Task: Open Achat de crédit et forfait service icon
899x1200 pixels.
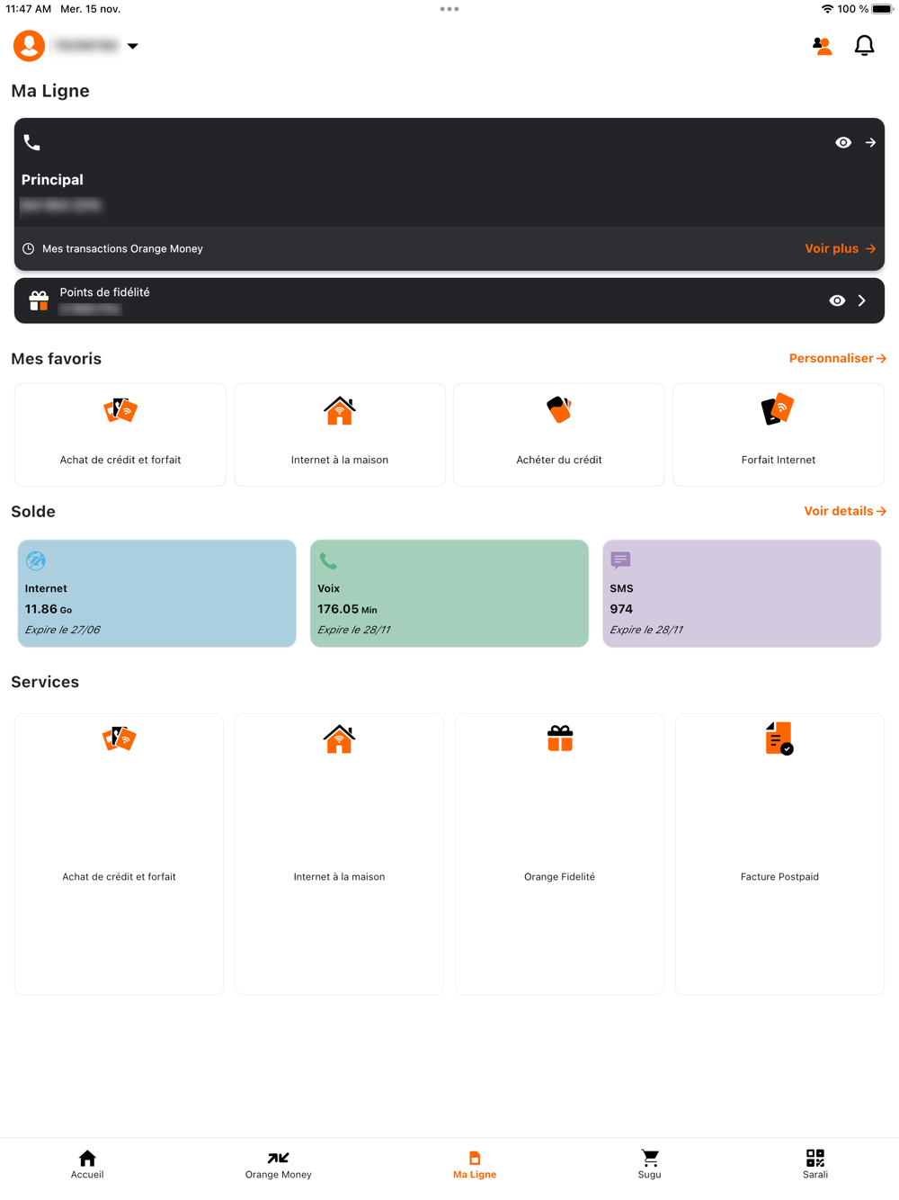Action: click(x=119, y=739)
